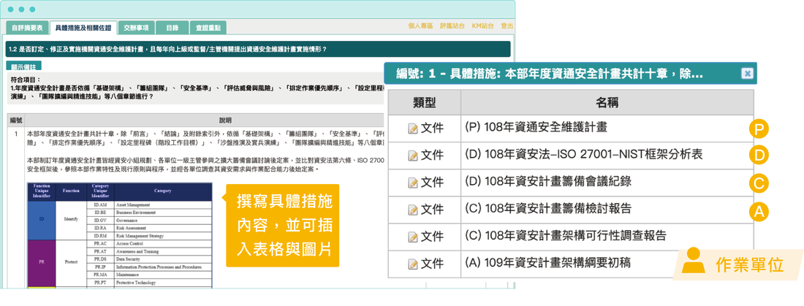Click the blue ID identifier cell
The width and height of the screenshot is (804, 306).
[x=41, y=220]
